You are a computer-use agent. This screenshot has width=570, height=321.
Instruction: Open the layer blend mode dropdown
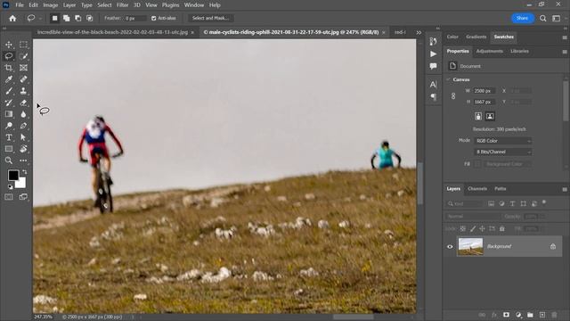(472, 217)
